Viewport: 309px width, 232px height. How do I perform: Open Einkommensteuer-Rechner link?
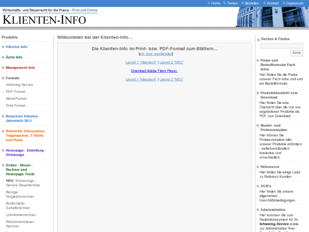pyautogui.click(x=20, y=224)
